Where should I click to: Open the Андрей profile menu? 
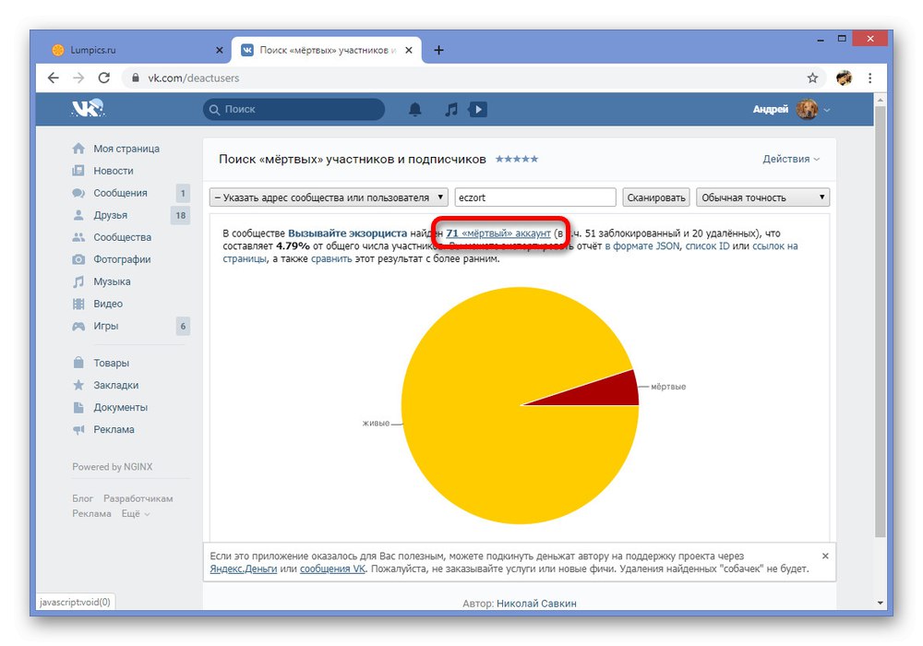click(x=791, y=110)
